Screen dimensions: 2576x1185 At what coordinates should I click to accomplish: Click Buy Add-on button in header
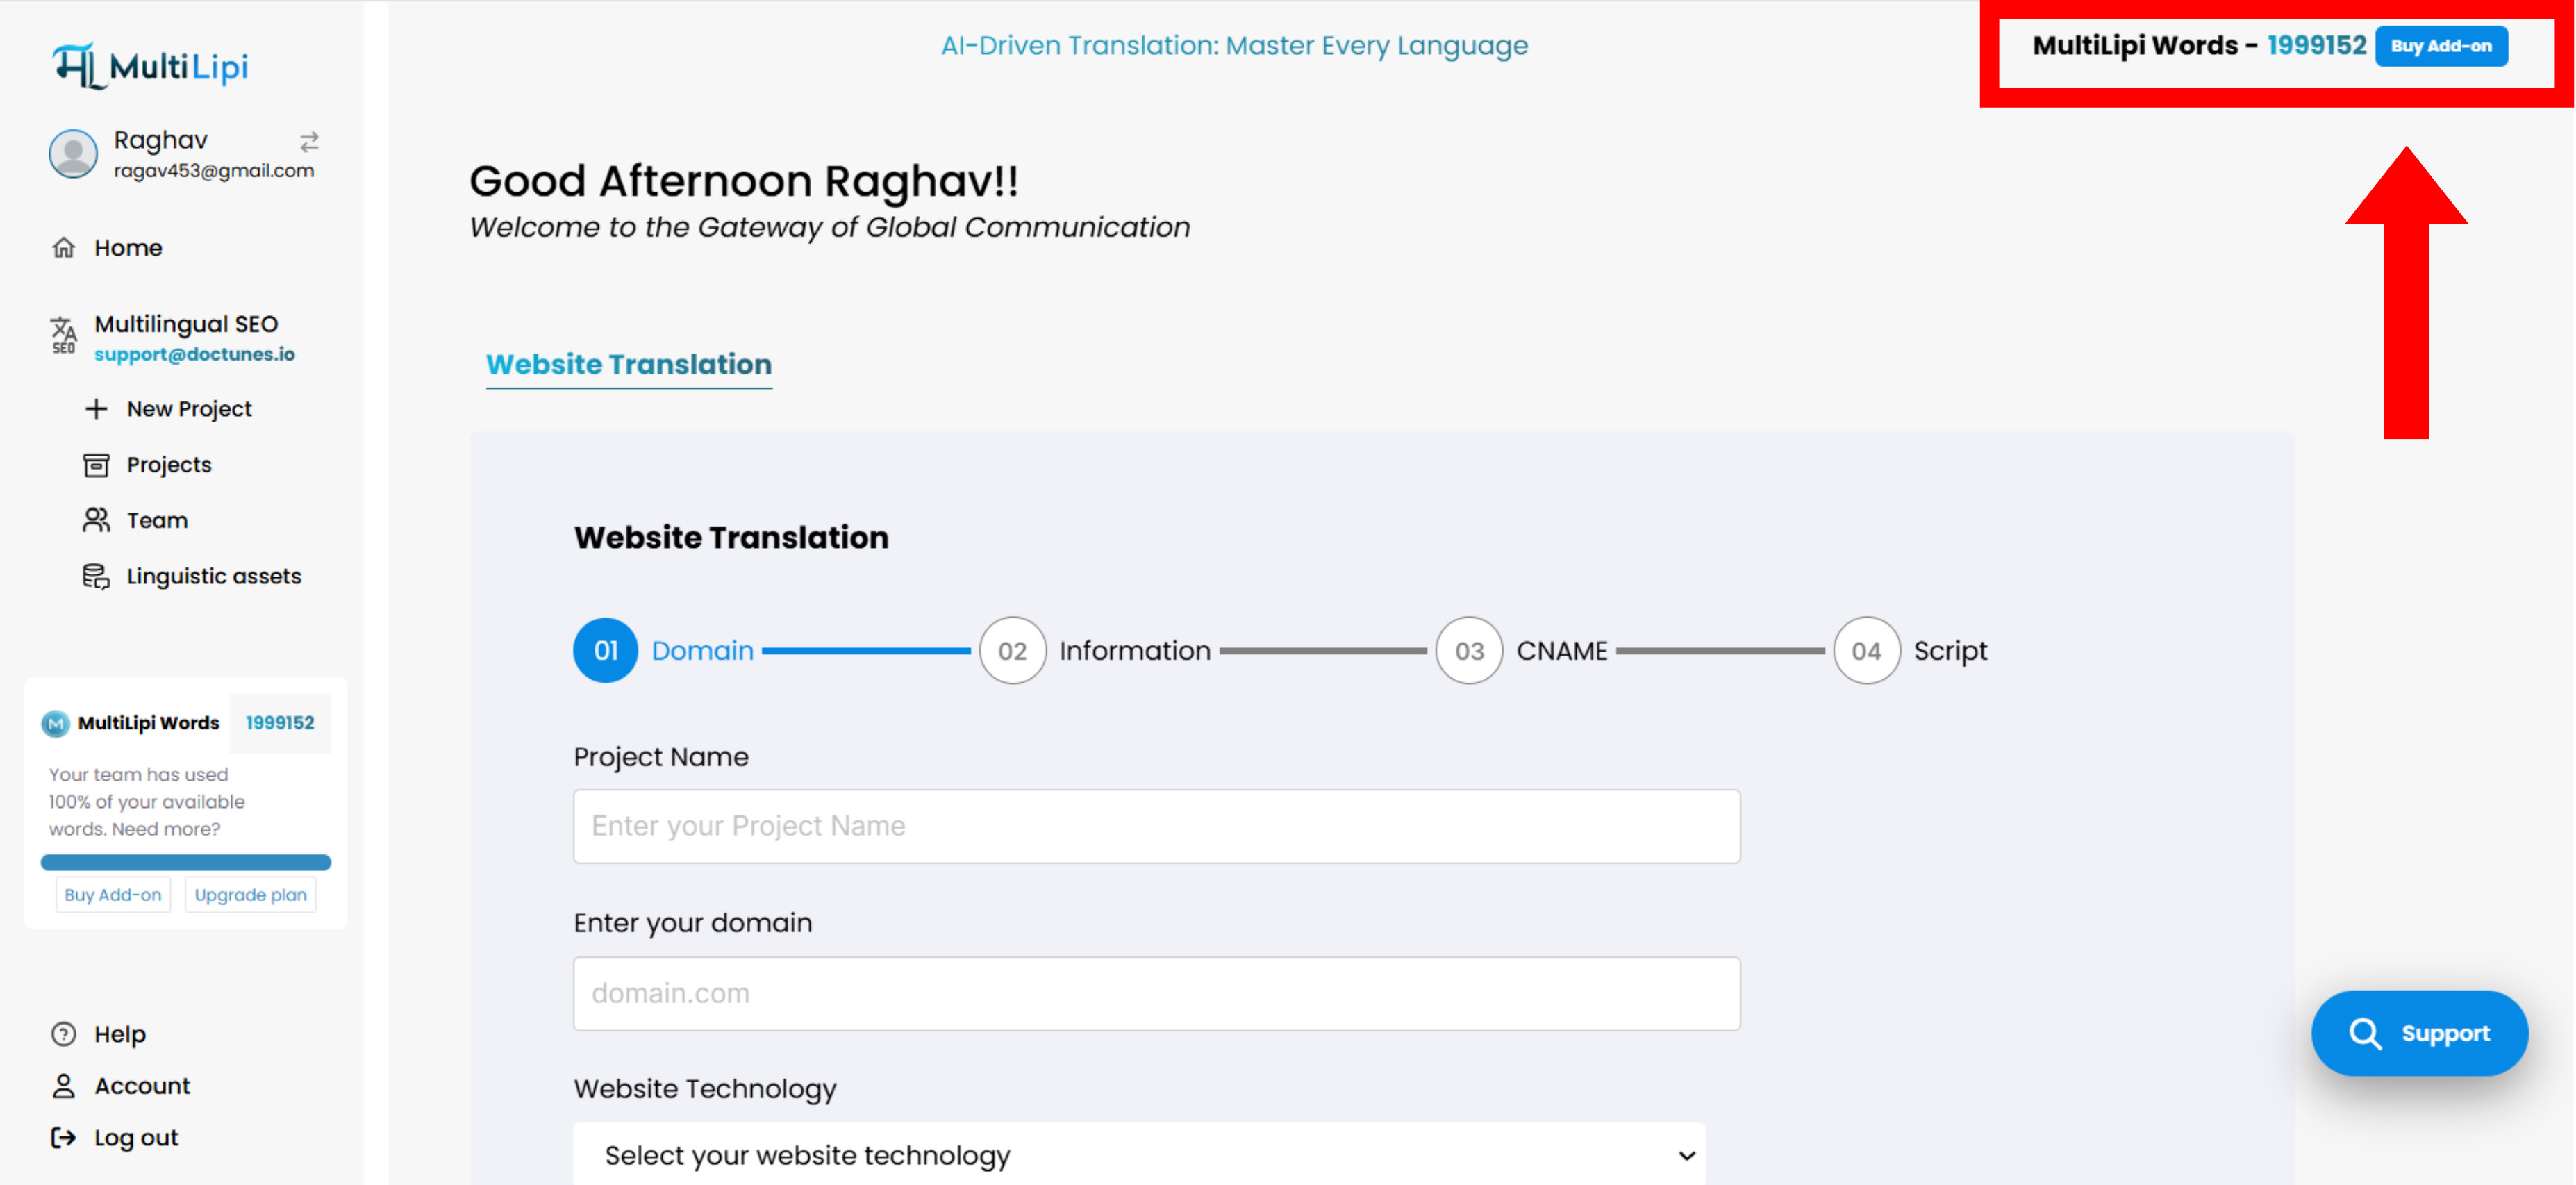(2441, 46)
